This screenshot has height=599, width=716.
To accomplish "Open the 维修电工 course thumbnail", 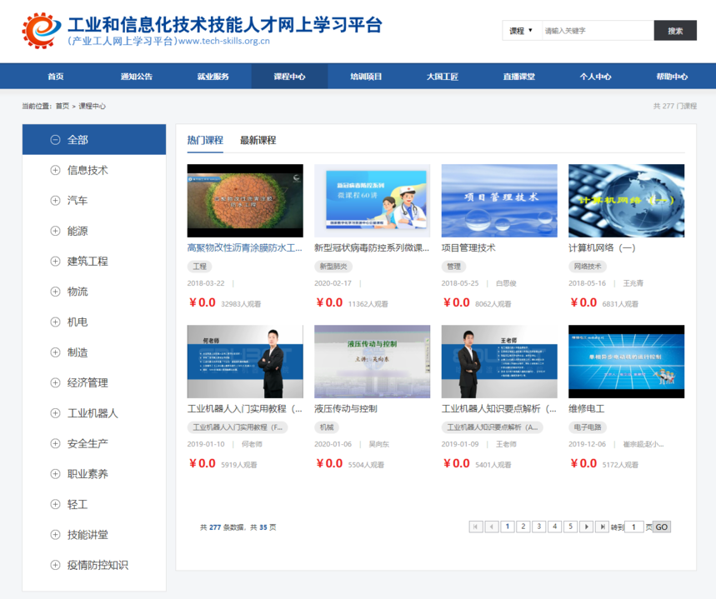I will pyautogui.click(x=627, y=362).
